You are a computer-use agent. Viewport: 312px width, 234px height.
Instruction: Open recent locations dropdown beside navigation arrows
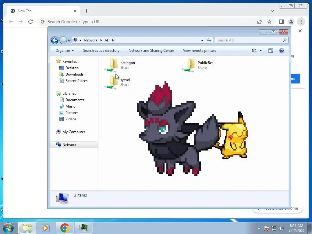[69, 41]
